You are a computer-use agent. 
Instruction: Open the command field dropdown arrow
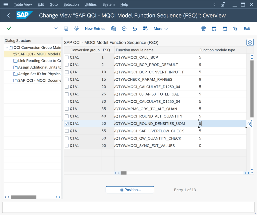tap(56, 28)
